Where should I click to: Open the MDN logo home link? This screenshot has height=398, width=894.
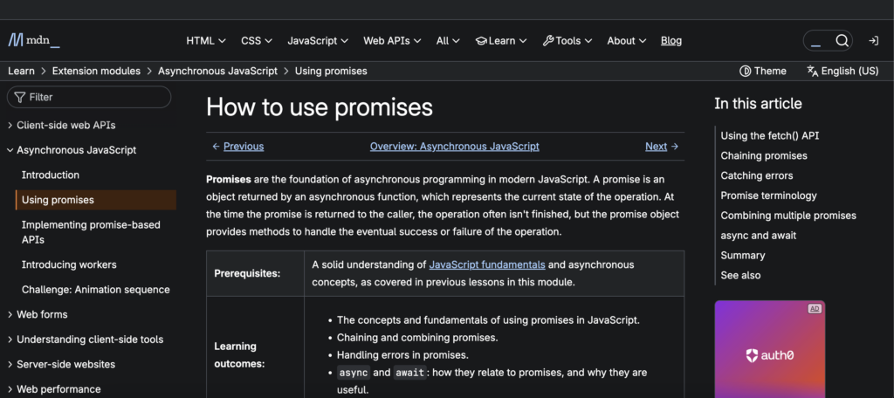coord(34,40)
